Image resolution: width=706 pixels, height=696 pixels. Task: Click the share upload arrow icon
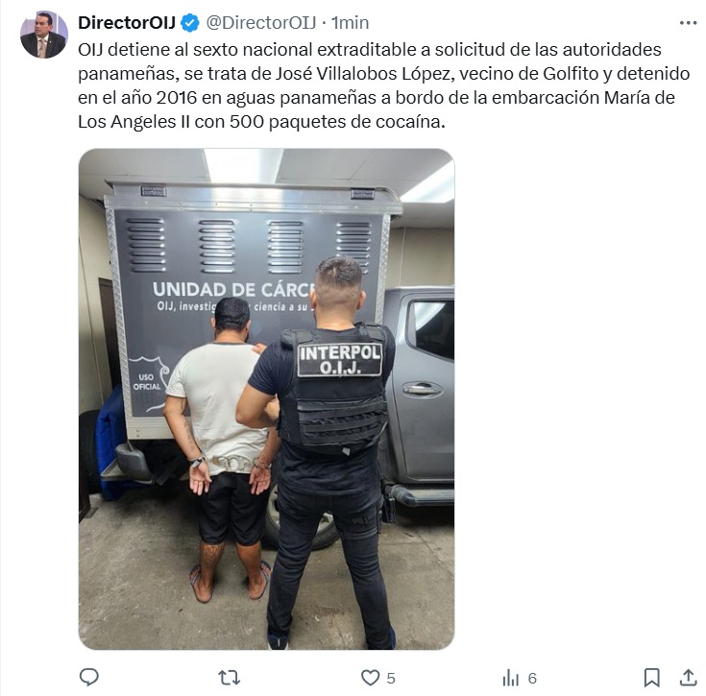[688, 678]
